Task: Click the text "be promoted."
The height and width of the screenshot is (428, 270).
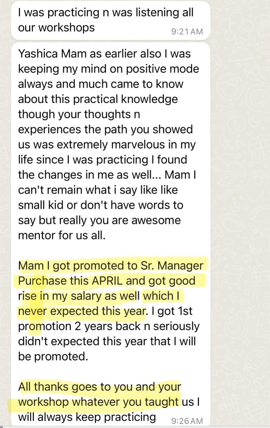Action: click(x=53, y=356)
